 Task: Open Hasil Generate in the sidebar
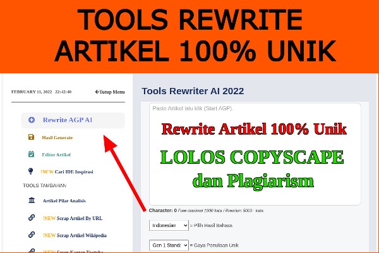pos(57,137)
